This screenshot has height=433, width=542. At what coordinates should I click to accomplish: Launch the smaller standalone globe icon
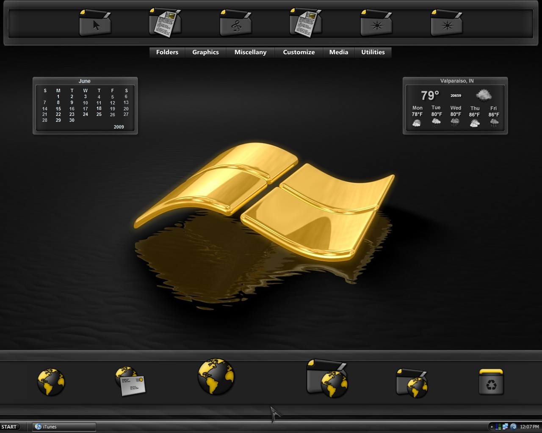pos(51,382)
